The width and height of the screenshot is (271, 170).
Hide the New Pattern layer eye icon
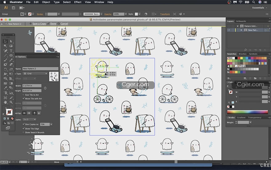[229, 30]
